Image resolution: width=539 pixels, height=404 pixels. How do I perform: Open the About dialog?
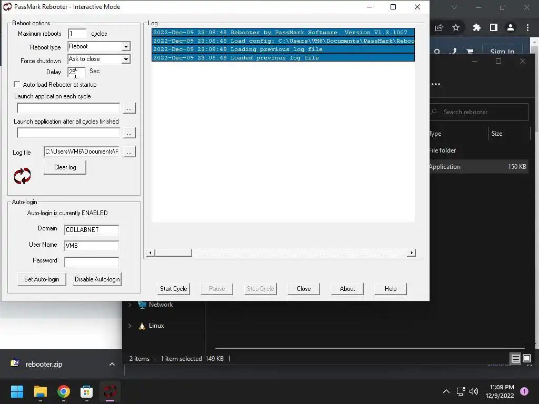tap(347, 289)
